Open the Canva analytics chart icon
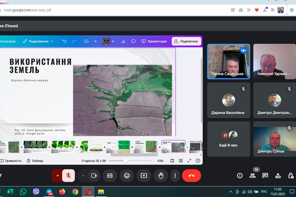296x197 pixels. pos(123,41)
